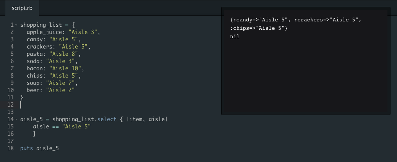Collapse the shopping_list hash fold arrow
Viewport: 397px width, 162px height.
[x=16, y=25]
